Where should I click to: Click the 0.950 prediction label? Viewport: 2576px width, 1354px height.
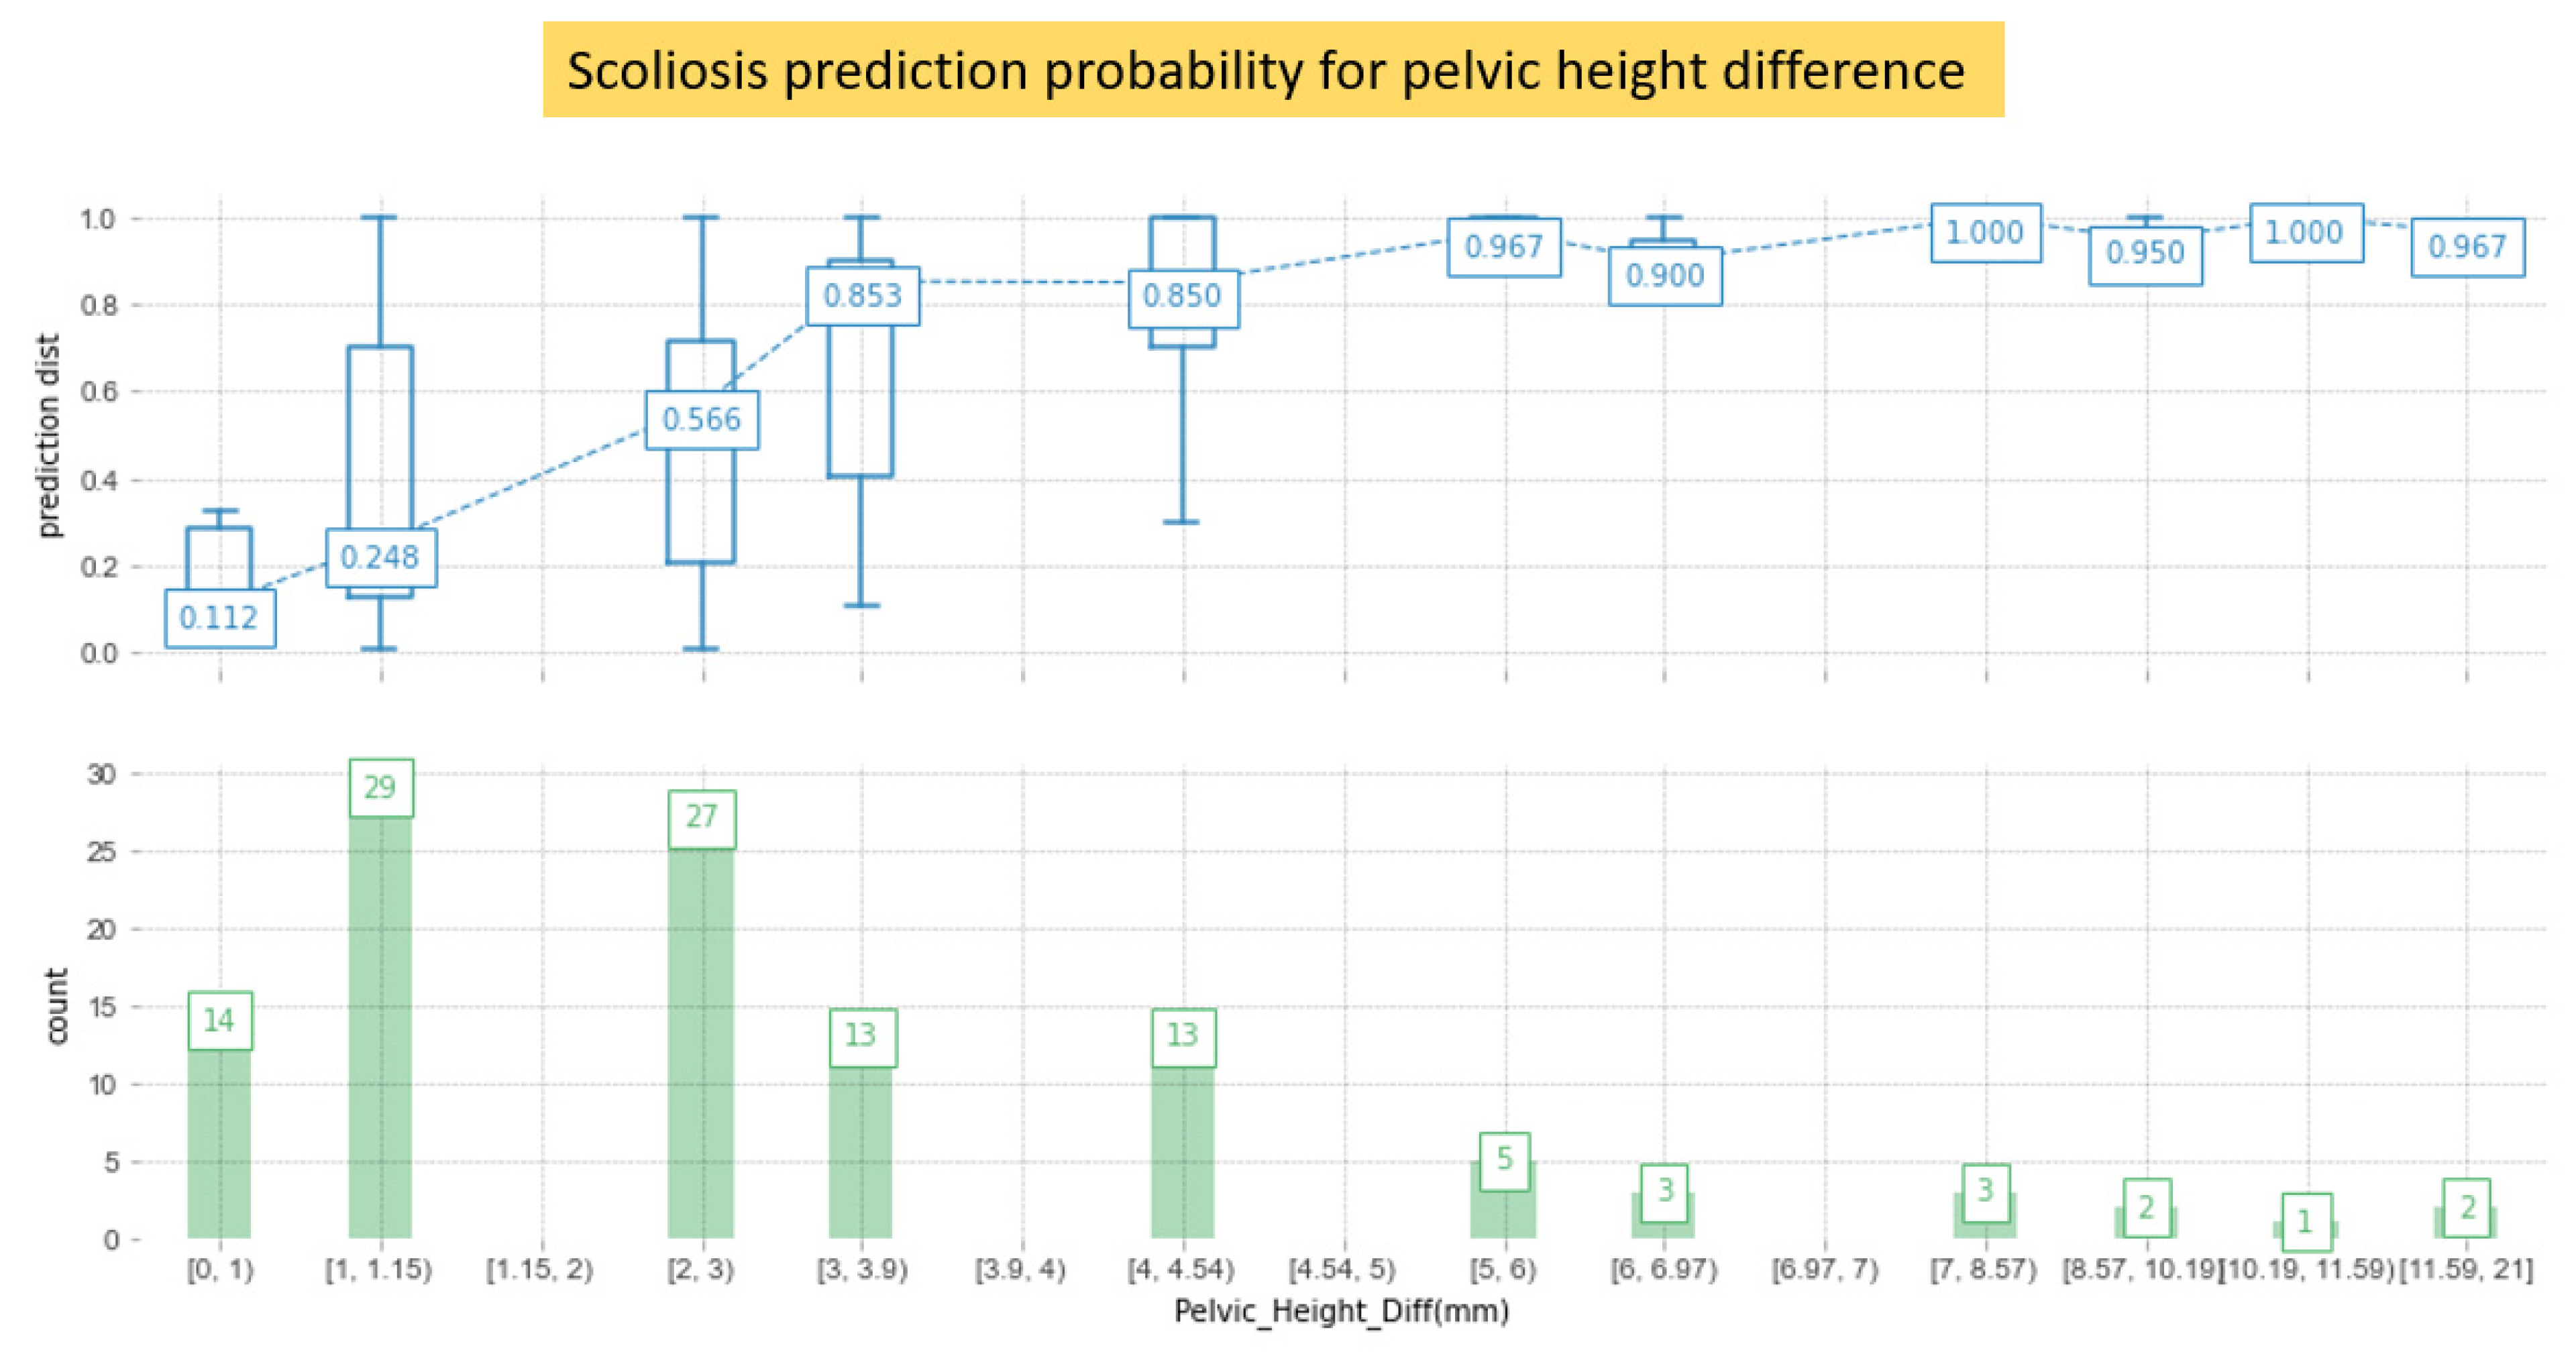(x=2145, y=253)
